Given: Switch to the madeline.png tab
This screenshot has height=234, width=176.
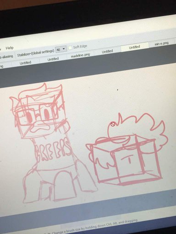Looking at the screenshot, I should [x=80, y=55].
